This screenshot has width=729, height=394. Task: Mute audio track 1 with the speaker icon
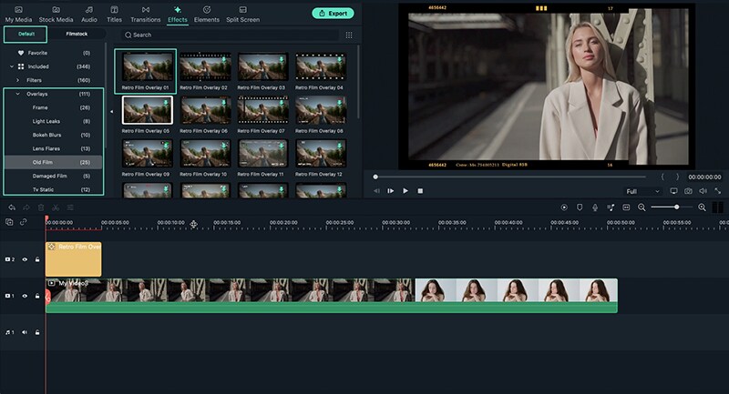point(25,332)
